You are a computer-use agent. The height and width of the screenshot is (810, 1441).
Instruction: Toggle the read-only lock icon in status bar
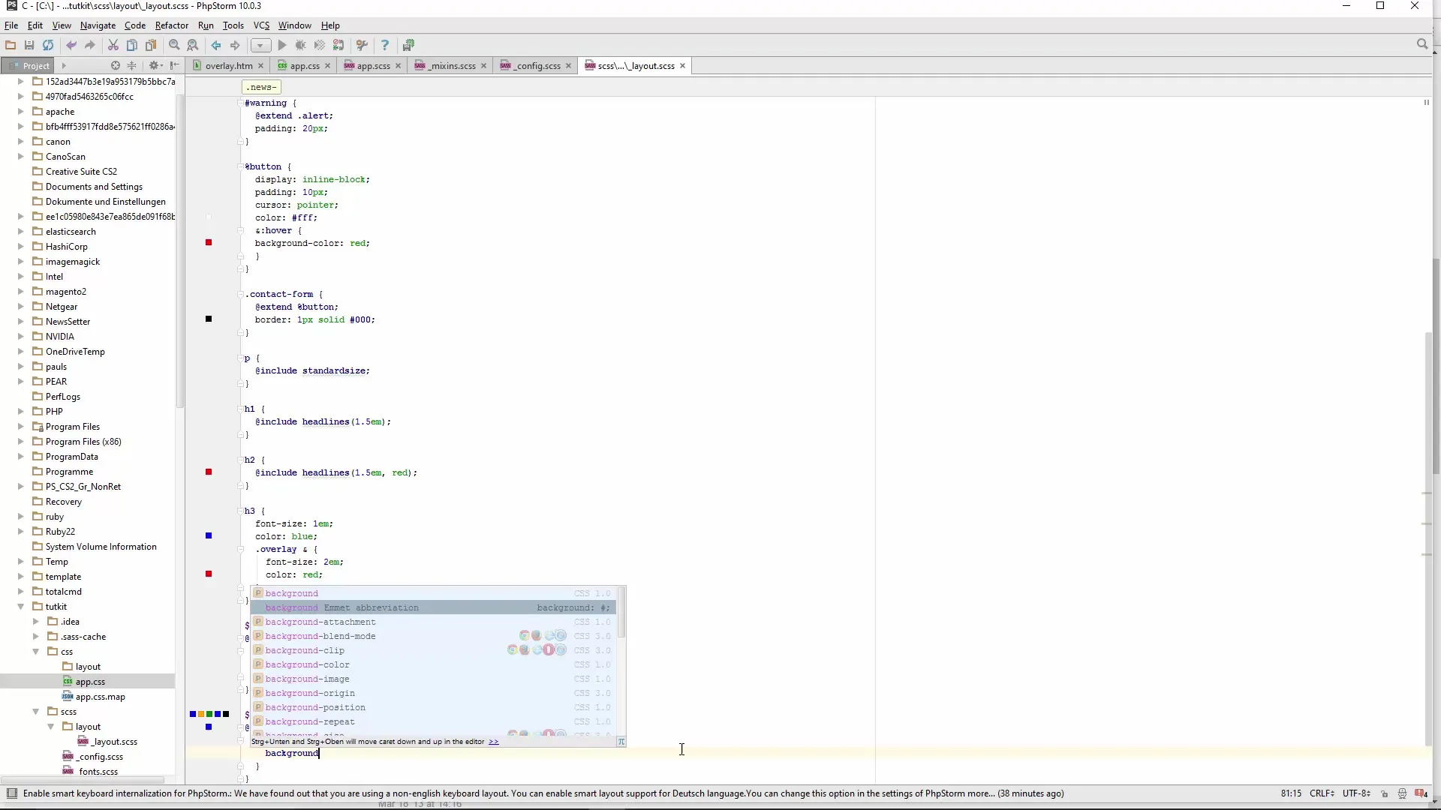coord(1385,793)
